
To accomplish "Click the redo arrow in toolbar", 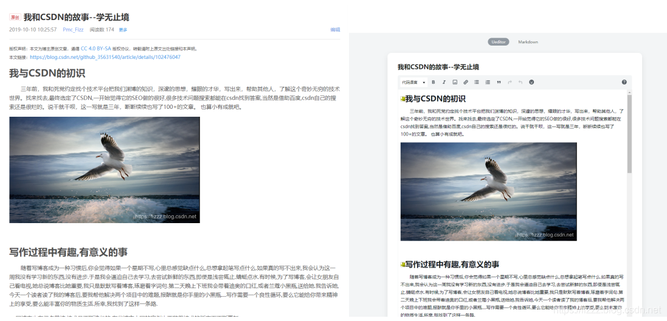I will coord(510,82).
